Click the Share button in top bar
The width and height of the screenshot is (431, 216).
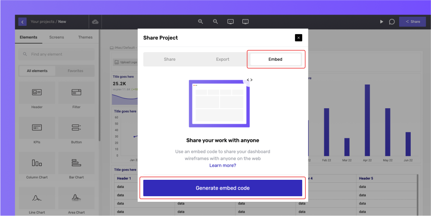coord(412,22)
